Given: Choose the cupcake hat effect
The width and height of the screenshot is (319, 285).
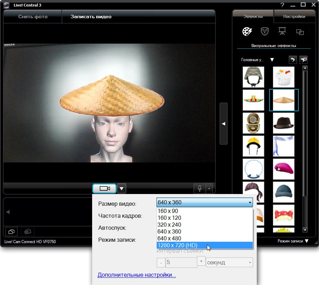Looking at the screenshot, I should click(x=283, y=77).
